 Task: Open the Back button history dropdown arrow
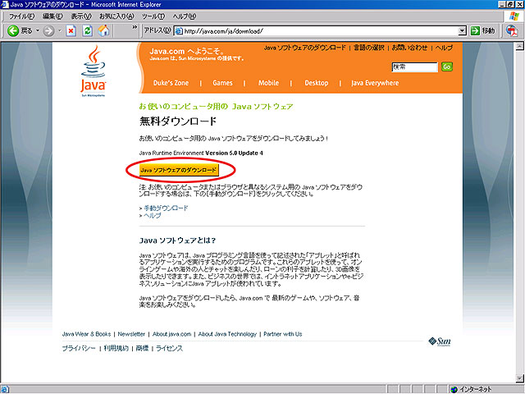click(38, 31)
